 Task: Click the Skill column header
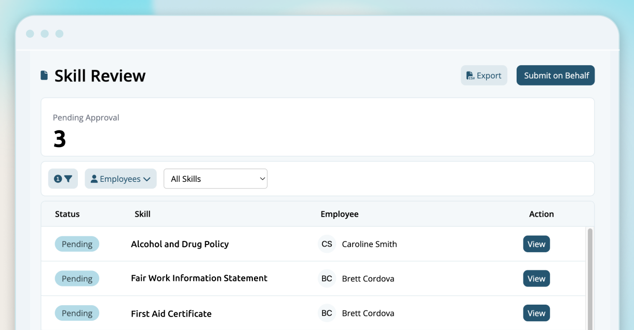click(142, 214)
